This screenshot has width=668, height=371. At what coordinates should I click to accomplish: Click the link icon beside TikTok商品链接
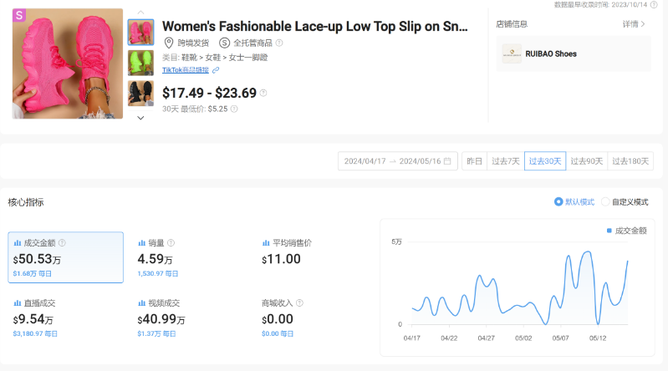coord(216,70)
